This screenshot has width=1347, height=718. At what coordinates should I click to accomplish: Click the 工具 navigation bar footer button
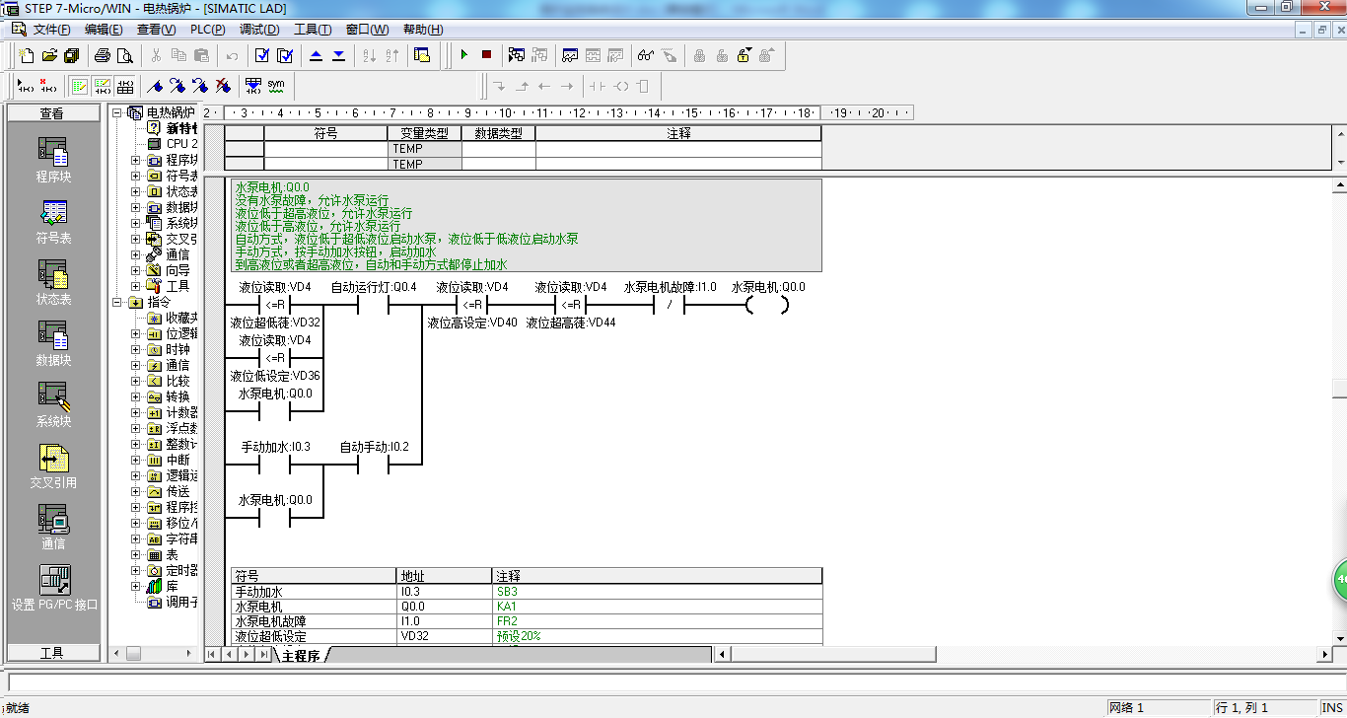53,653
